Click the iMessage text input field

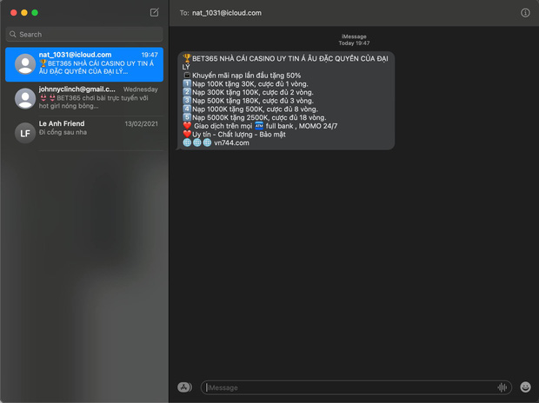(348, 387)
